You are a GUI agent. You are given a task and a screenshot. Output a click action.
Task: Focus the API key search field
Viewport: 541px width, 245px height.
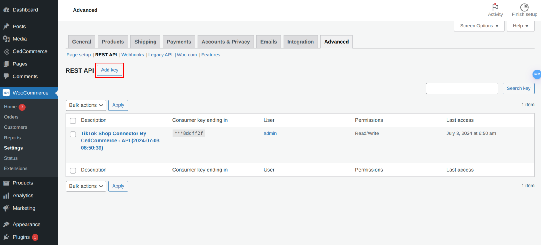point(462,88)
